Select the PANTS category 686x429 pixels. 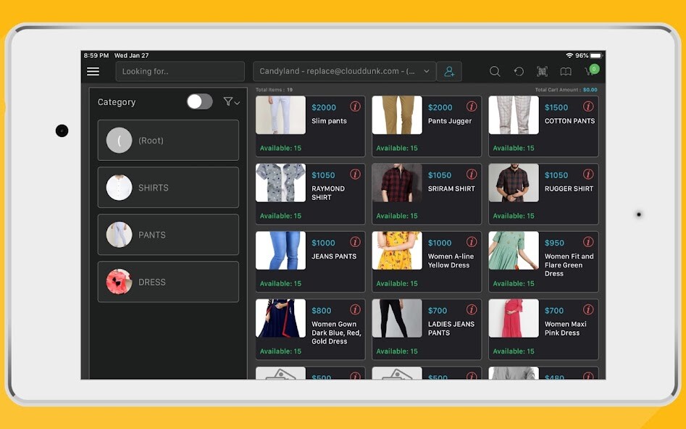(x=169, y=235)
